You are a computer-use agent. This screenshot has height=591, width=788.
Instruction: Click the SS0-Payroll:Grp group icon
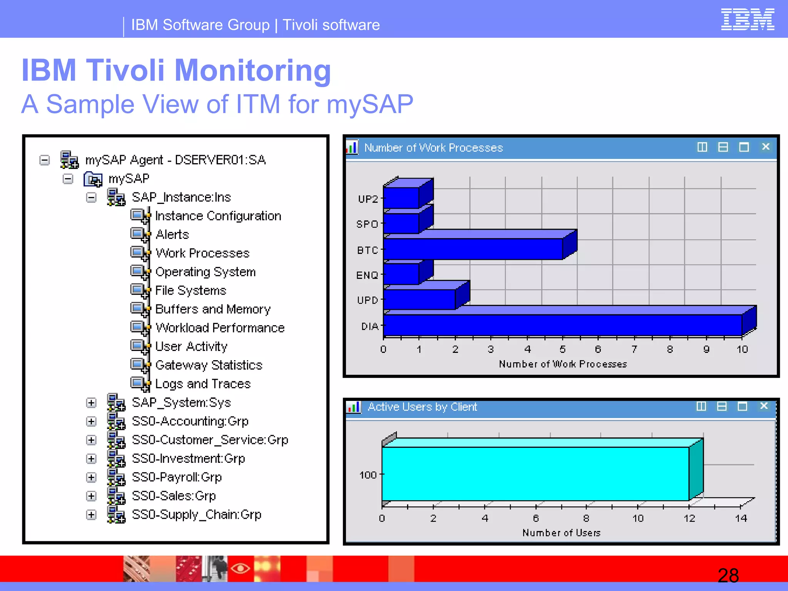pos(116,477)
